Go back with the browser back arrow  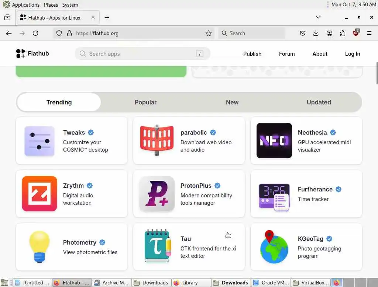pos(9,33)
